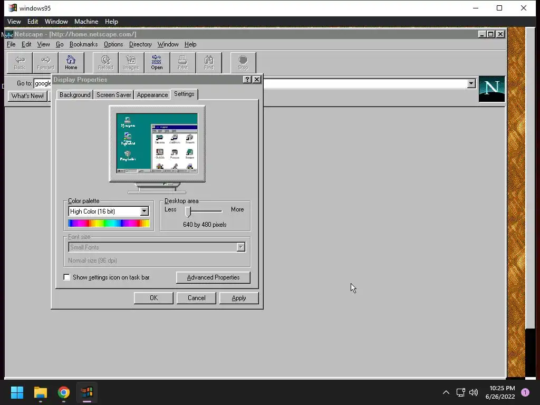Open Netscape Help menu
Screen dimensions: 540x405
(190, 44)
